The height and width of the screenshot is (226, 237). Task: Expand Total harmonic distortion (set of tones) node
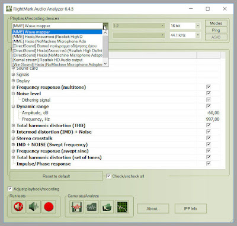coord(13,157)
